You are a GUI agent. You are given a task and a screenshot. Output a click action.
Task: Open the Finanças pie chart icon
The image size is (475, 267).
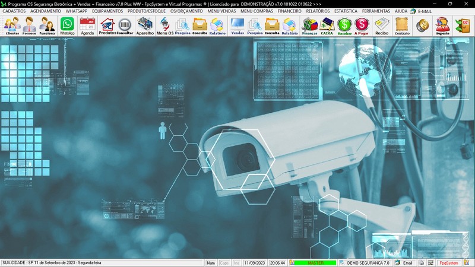coord(309,26)
